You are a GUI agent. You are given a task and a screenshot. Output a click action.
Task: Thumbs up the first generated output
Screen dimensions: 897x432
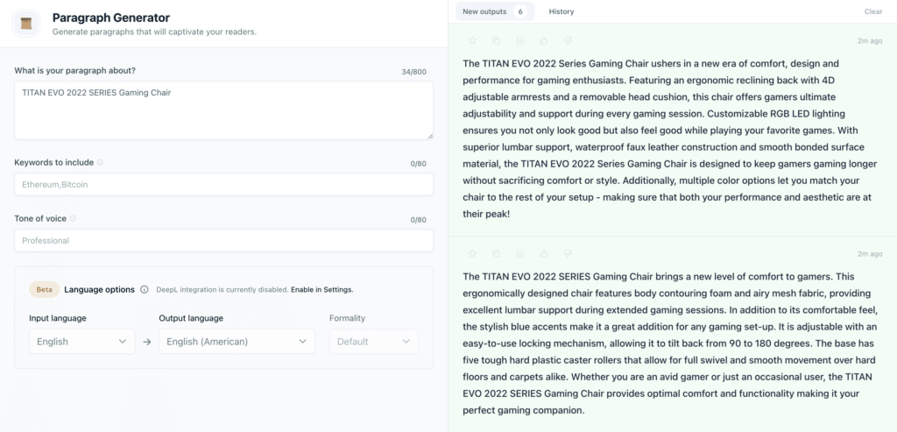point(544,40)
